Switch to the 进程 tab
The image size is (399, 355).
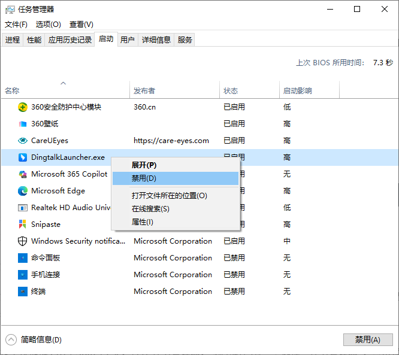click(x=13, y=40)
